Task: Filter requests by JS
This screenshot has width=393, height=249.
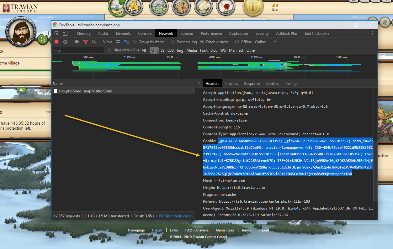Action: click(x=162, y=50)
